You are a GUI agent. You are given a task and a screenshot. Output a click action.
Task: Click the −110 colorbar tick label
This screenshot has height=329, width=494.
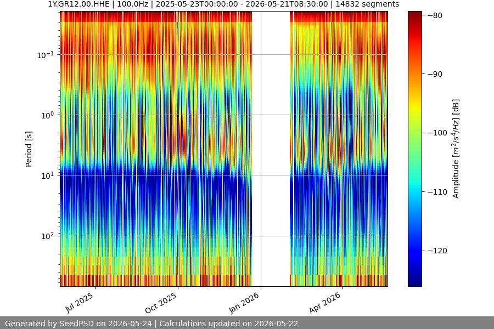[437, 192]
